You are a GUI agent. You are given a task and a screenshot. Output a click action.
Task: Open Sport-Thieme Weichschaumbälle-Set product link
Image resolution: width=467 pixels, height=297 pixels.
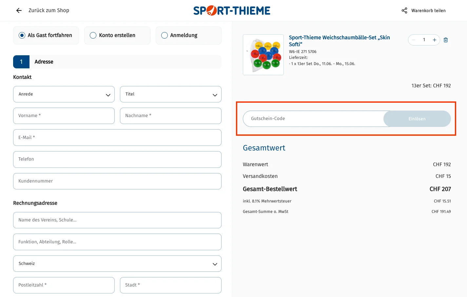click(339, 41)
